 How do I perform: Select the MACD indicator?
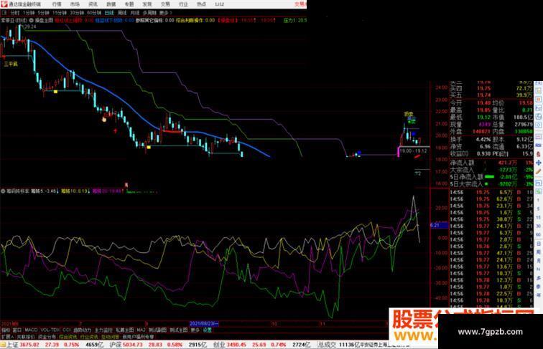(31, 330)
